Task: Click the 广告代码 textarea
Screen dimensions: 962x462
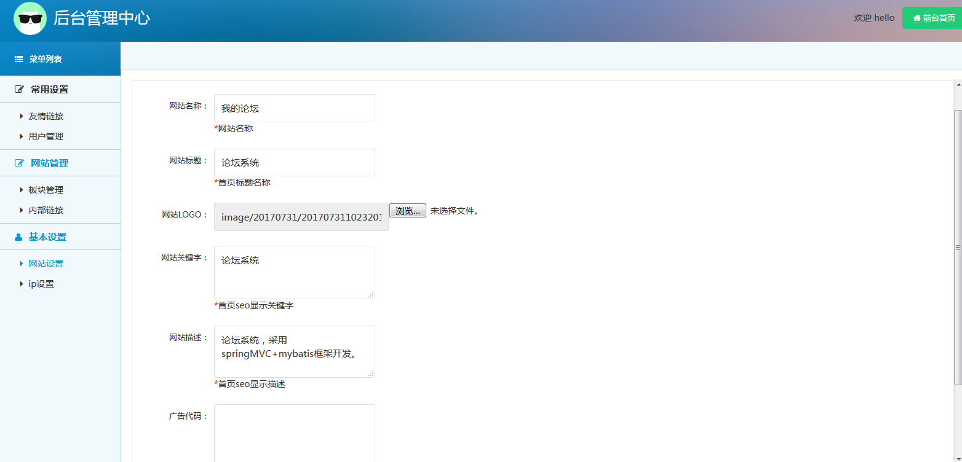Action: [x=294, y=433]
